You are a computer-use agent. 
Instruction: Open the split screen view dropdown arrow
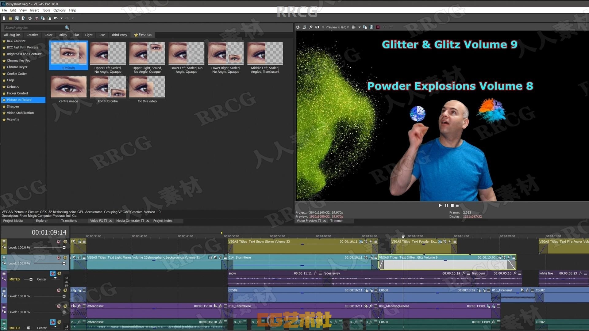(x=323, y=27)
